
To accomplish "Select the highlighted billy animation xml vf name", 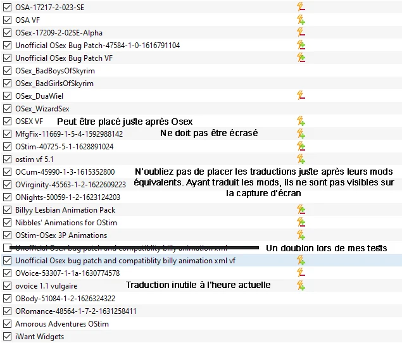I will tap(125, 261).
